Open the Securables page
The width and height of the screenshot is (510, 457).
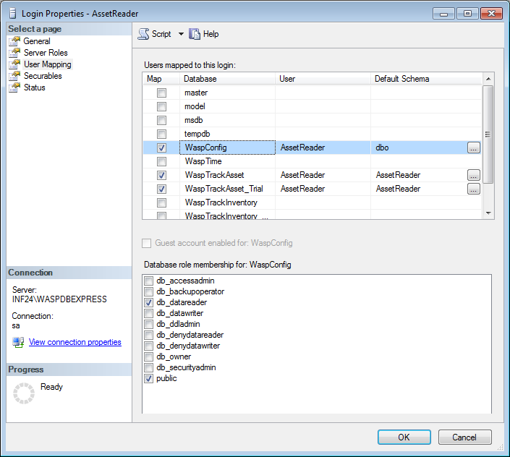(x=43, y=76)
